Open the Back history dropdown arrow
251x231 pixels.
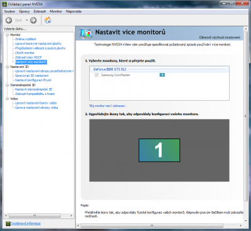pos(27,20)
